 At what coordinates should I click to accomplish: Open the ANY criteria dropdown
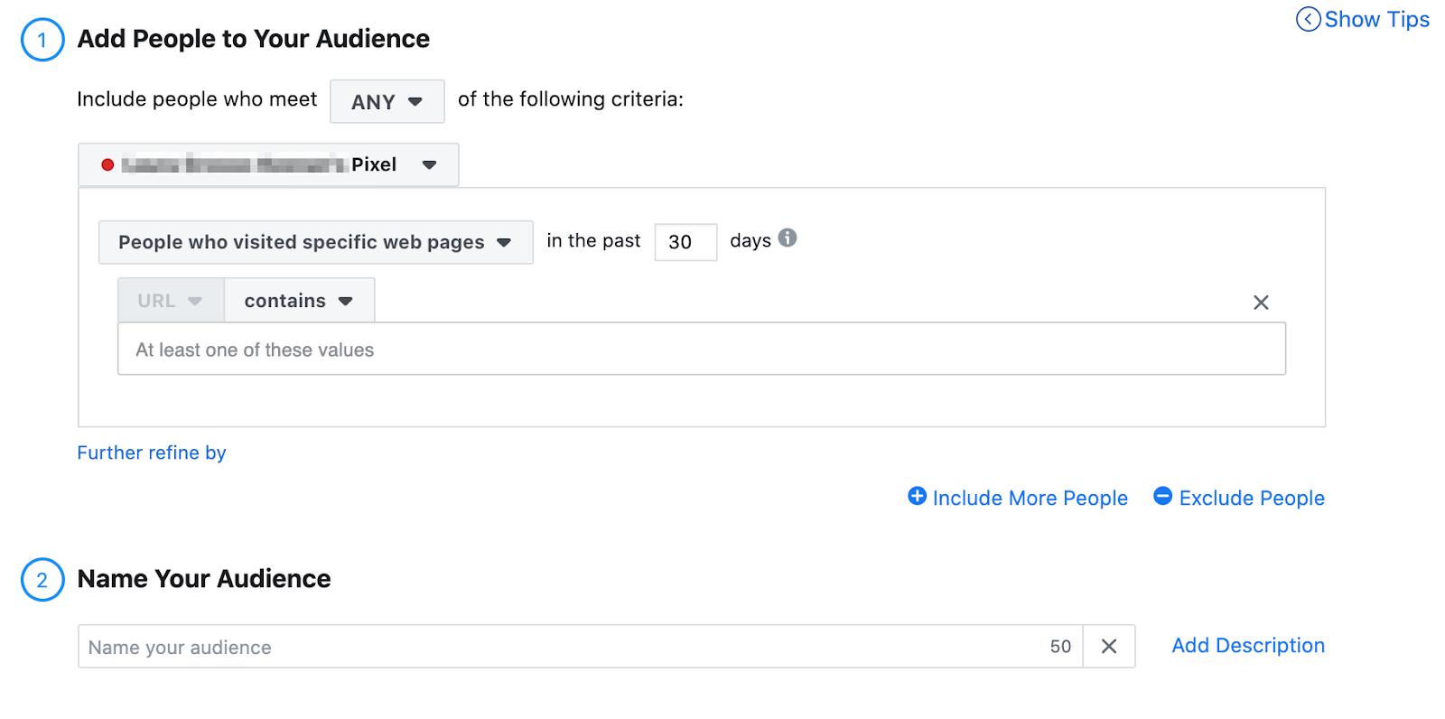387,101
